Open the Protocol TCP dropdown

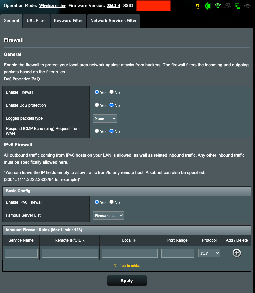pos(209,253)
